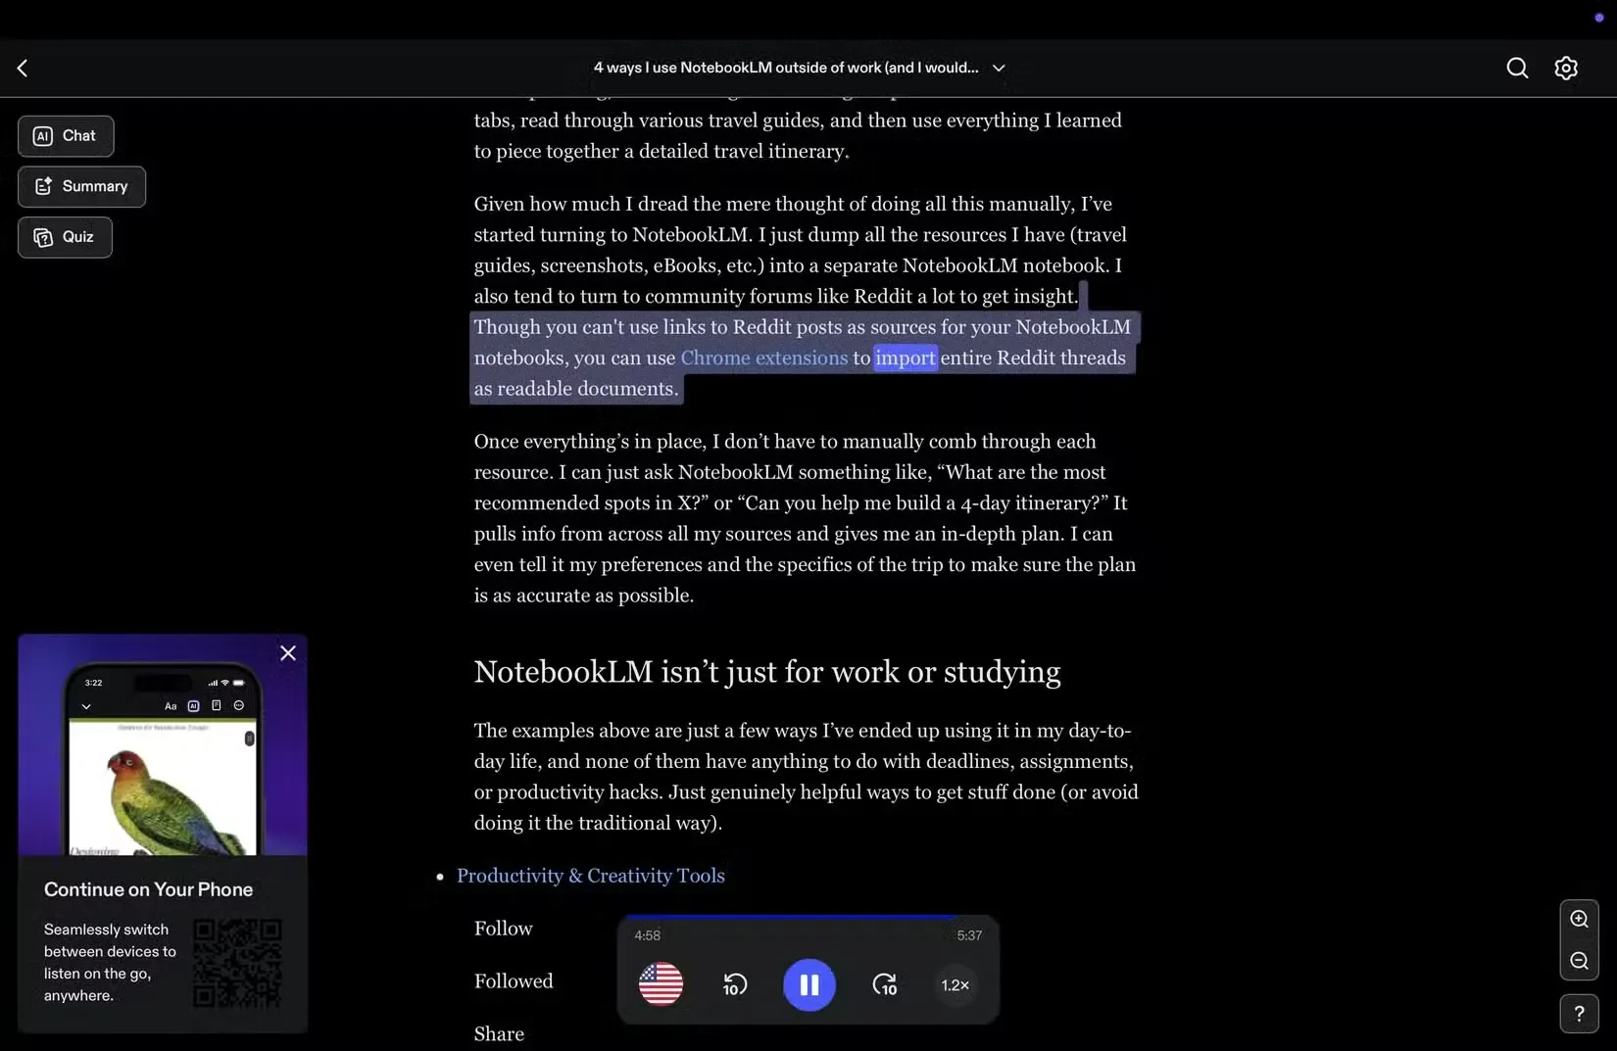Skip audio forward 10 seconds
Screen dimensions: 1617x1051
pos(884,985)
